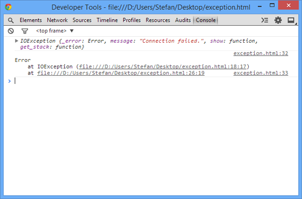This screenshot has width=302, height=199.
Task: Open the Sources tab
Action: 82,20
